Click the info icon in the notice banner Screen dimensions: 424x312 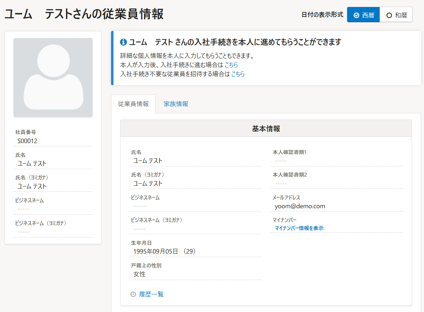pyautogui.click(x=123, y=42)
